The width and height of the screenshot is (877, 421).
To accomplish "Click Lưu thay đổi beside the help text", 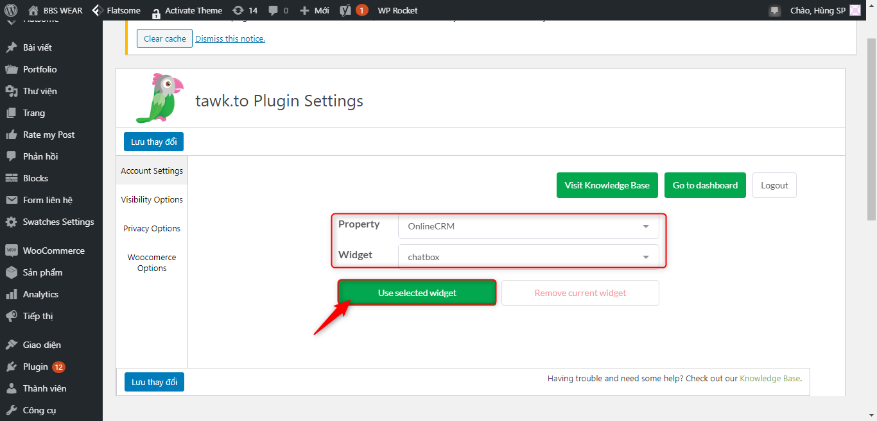I will 154,382.
